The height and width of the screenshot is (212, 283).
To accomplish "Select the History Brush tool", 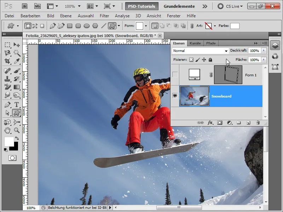I will [17, 78].
